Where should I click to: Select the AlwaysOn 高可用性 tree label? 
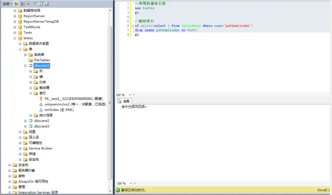point(33,182)
